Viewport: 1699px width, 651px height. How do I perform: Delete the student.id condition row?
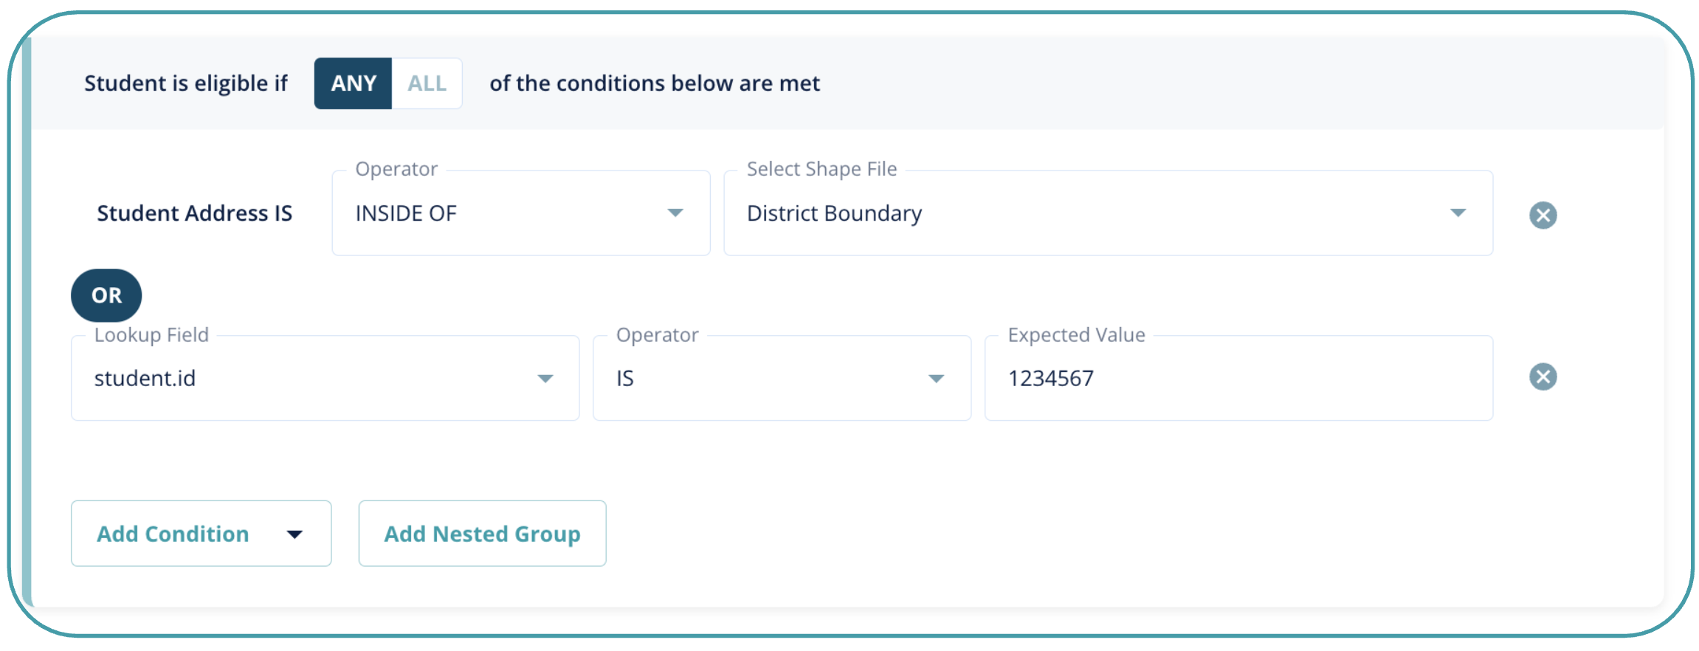[x=1542, y=377]
